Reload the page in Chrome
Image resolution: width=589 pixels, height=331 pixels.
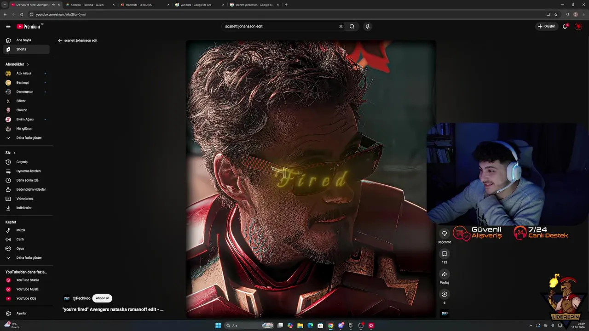click(21, 14)
